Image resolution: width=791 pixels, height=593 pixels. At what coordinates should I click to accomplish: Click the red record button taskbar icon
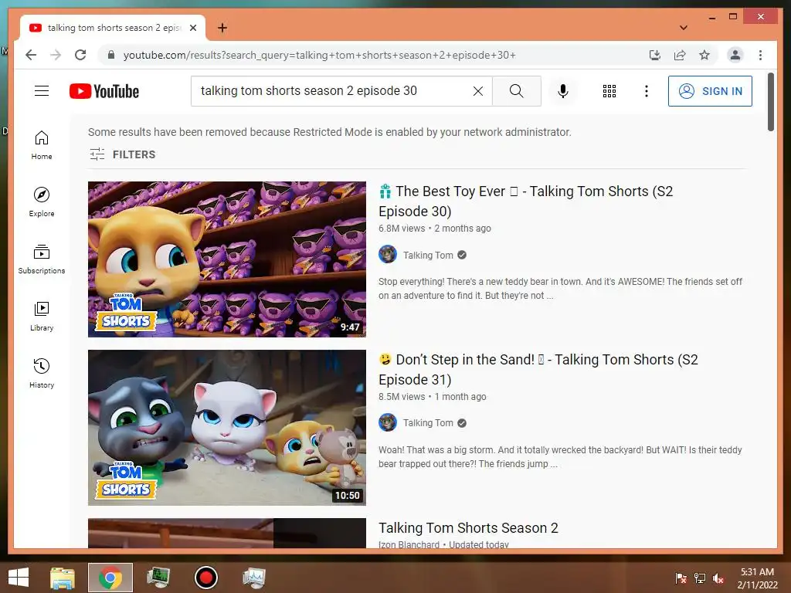pos(205,578)
